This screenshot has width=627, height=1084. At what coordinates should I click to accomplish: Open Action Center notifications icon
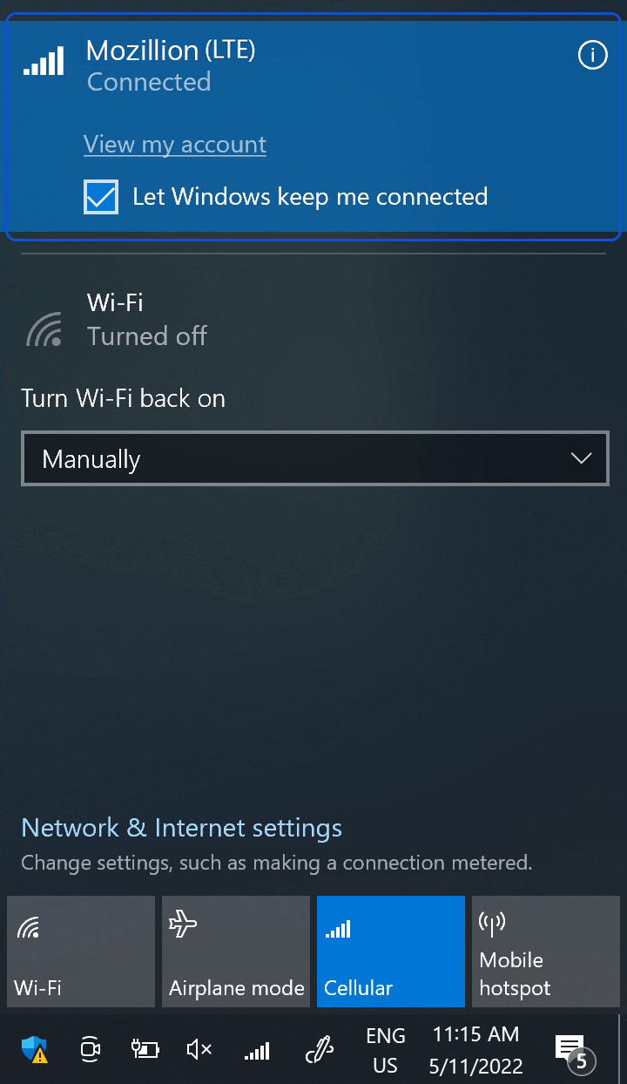coord(572,1051)
